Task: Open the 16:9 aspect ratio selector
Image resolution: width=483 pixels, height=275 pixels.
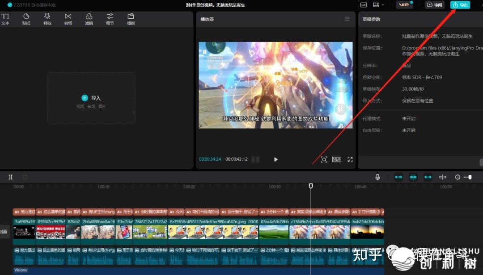Action: pos(336,159)
